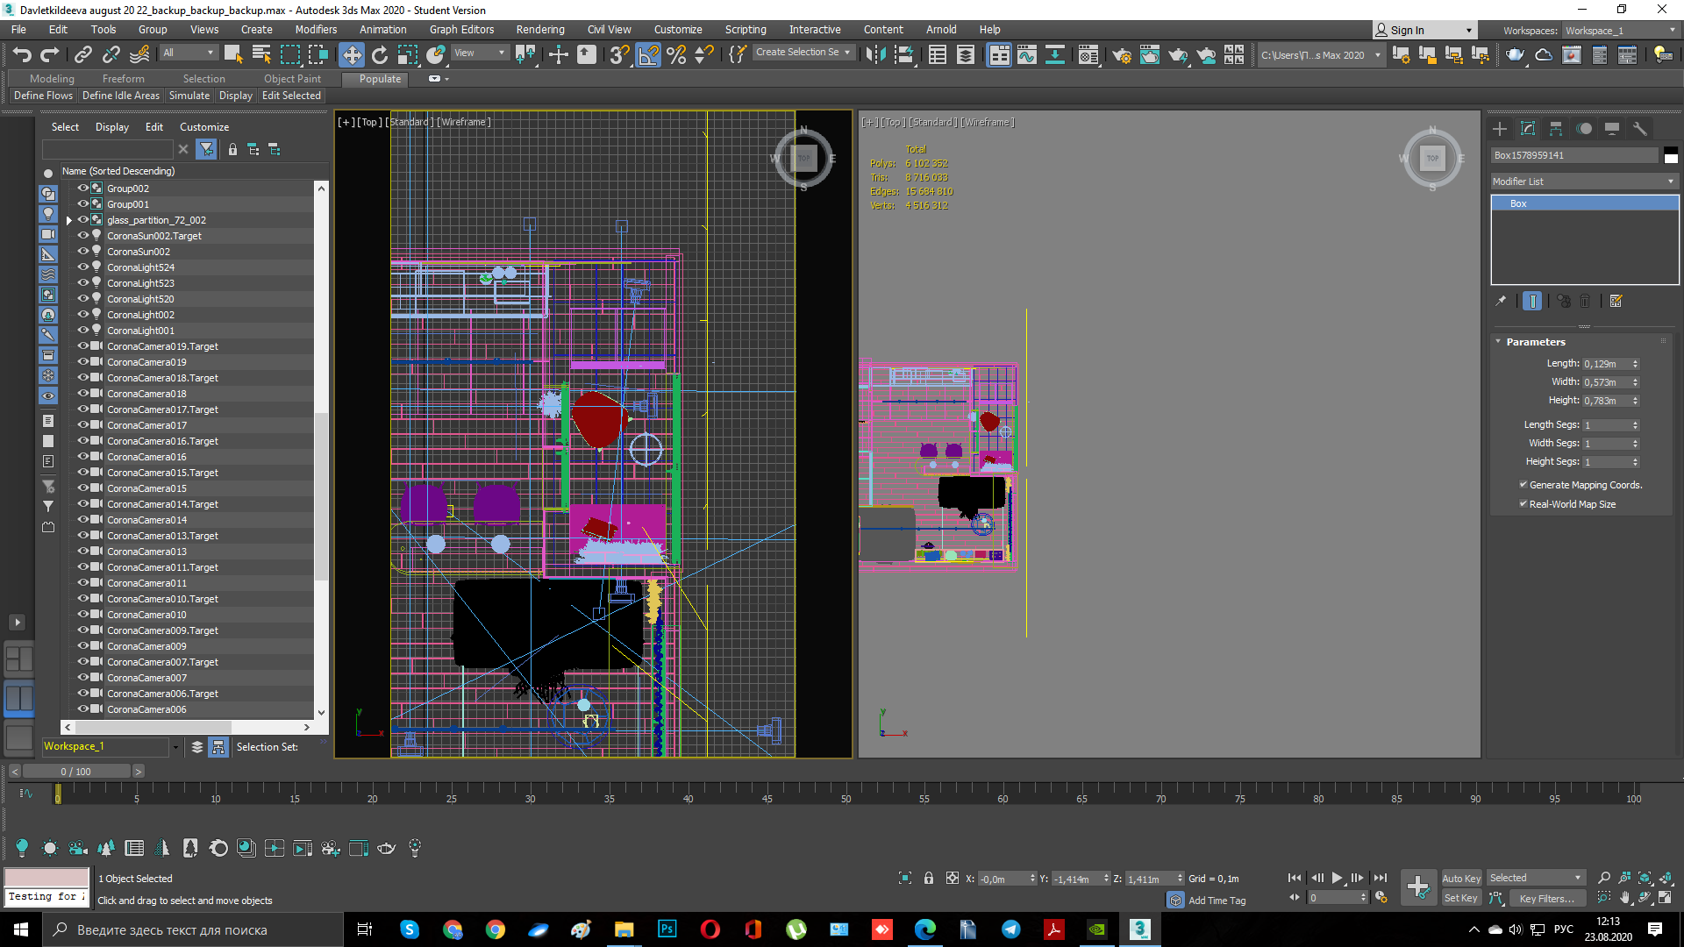The image size is (1684, 947).
Task: Open the Hierarchy command panel tab
Action: [1556, 129]
